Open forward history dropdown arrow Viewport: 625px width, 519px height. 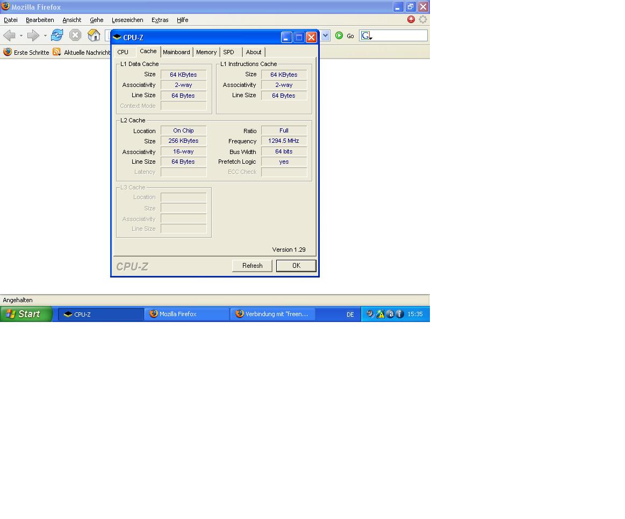(45, 36)
